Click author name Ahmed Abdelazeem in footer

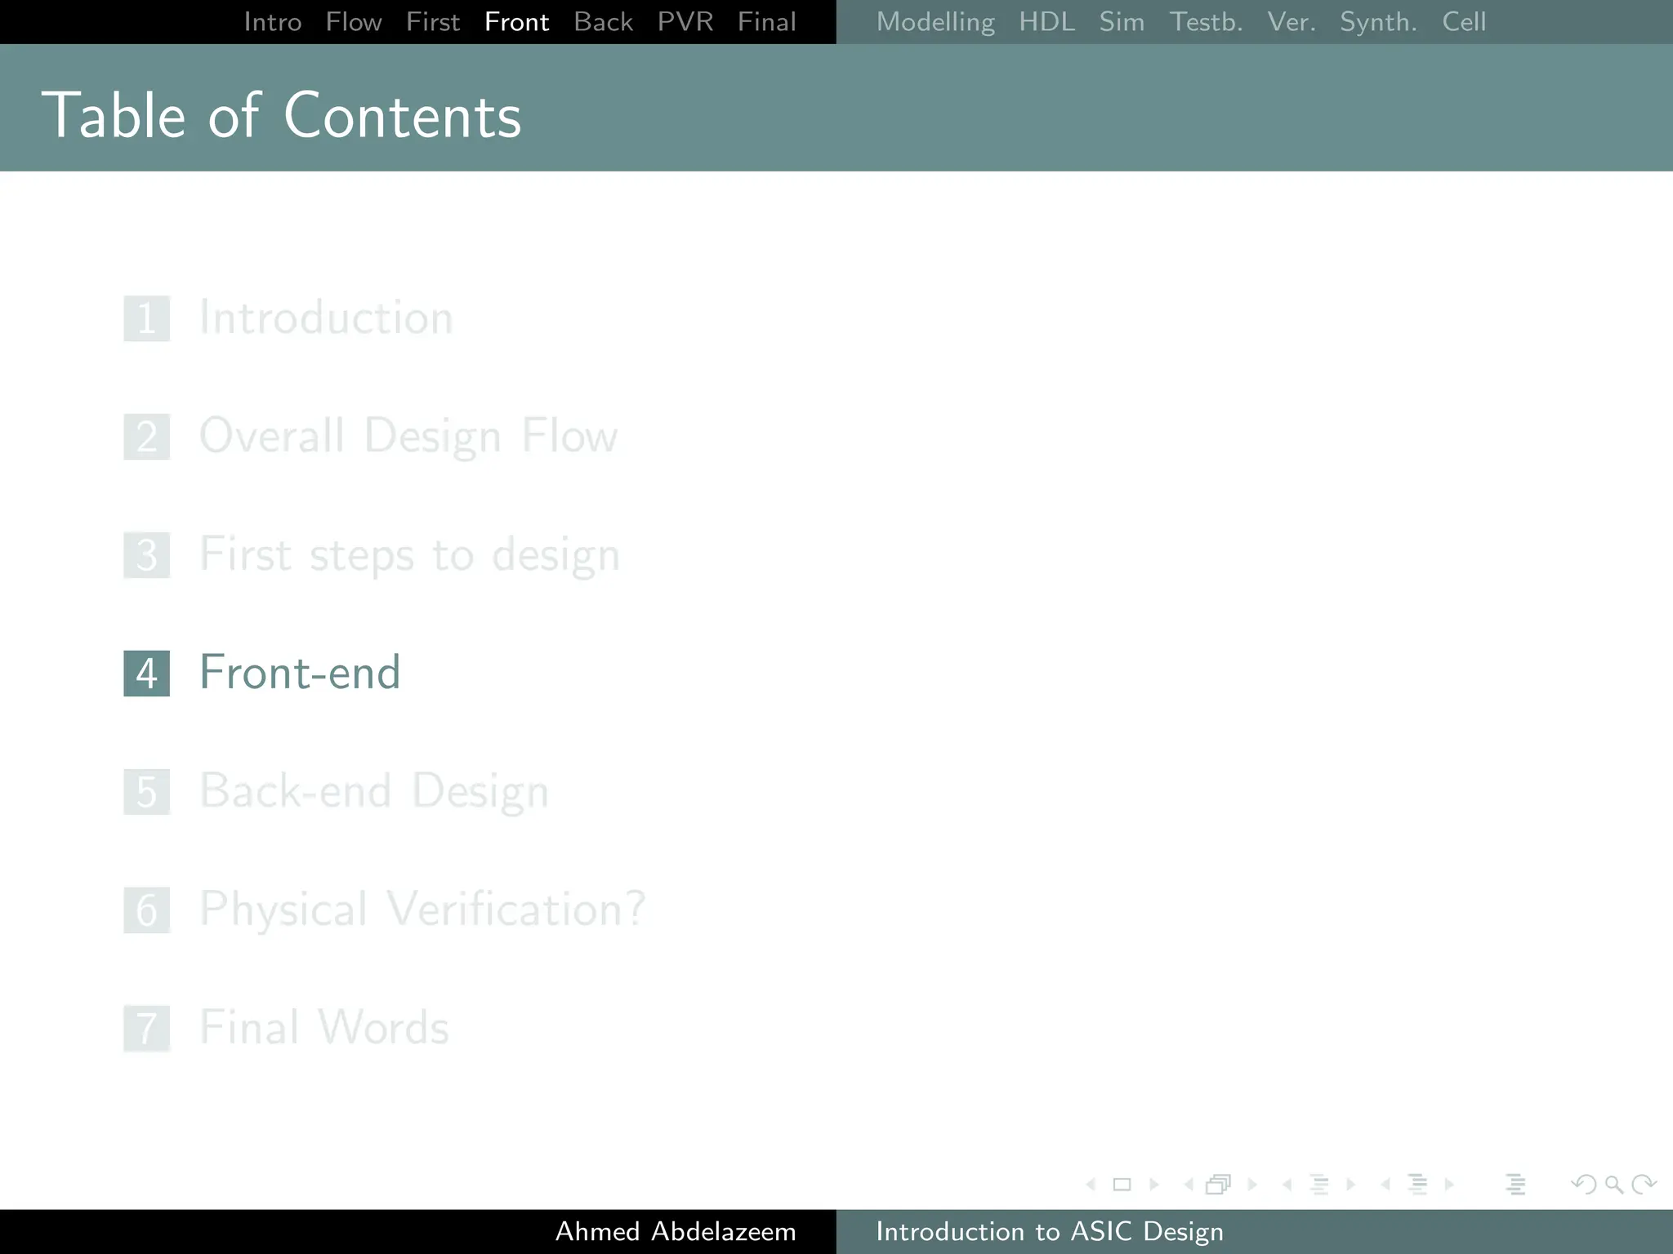tap(676, 1231)
